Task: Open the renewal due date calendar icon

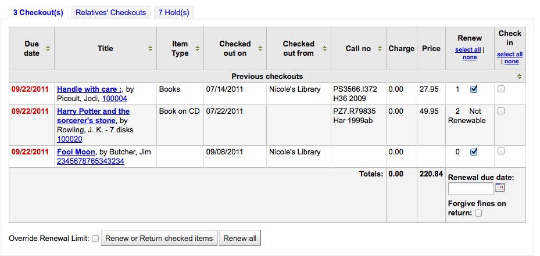Action: pyautogui.click(x=500, y=187)
